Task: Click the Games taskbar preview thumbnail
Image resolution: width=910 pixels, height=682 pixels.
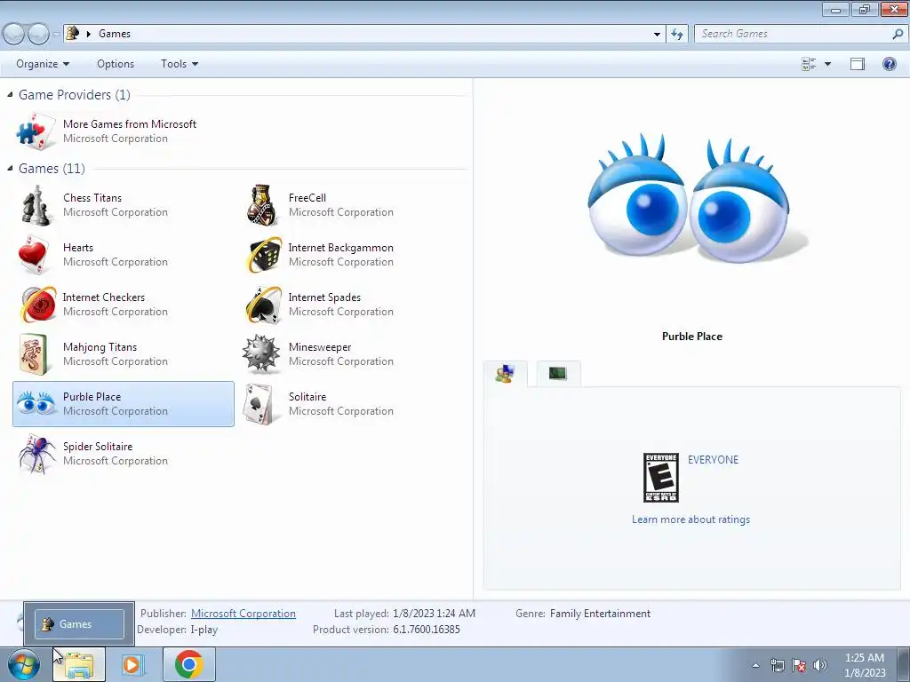Action: (x=79, y=624)
